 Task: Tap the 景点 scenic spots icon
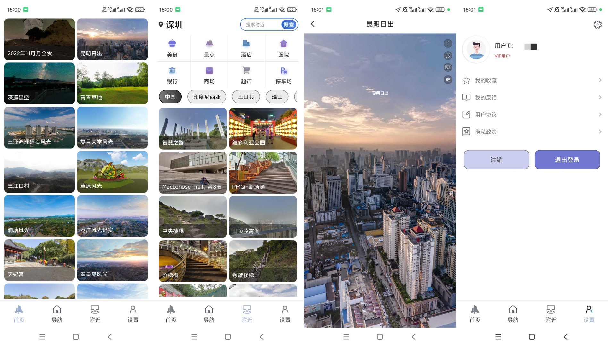point(209,44)
